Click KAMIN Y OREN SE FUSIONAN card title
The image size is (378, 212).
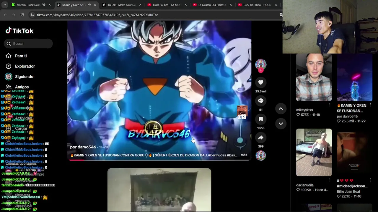click(x=351, y=108)
